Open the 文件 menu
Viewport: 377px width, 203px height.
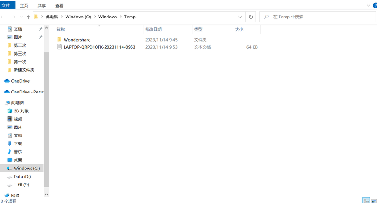[6, 6]
